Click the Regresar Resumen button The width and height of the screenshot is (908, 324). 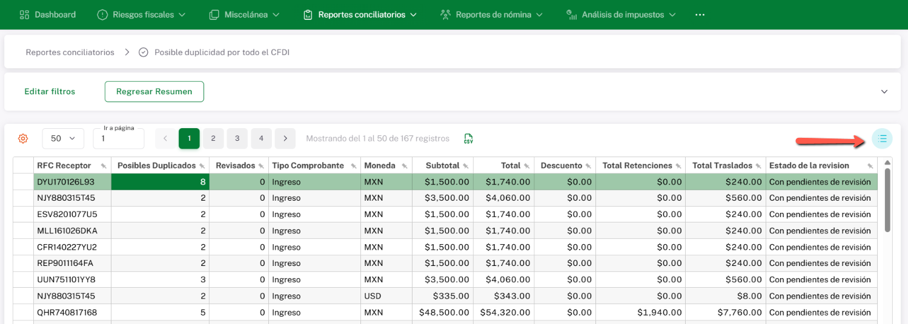pos(154,91)
